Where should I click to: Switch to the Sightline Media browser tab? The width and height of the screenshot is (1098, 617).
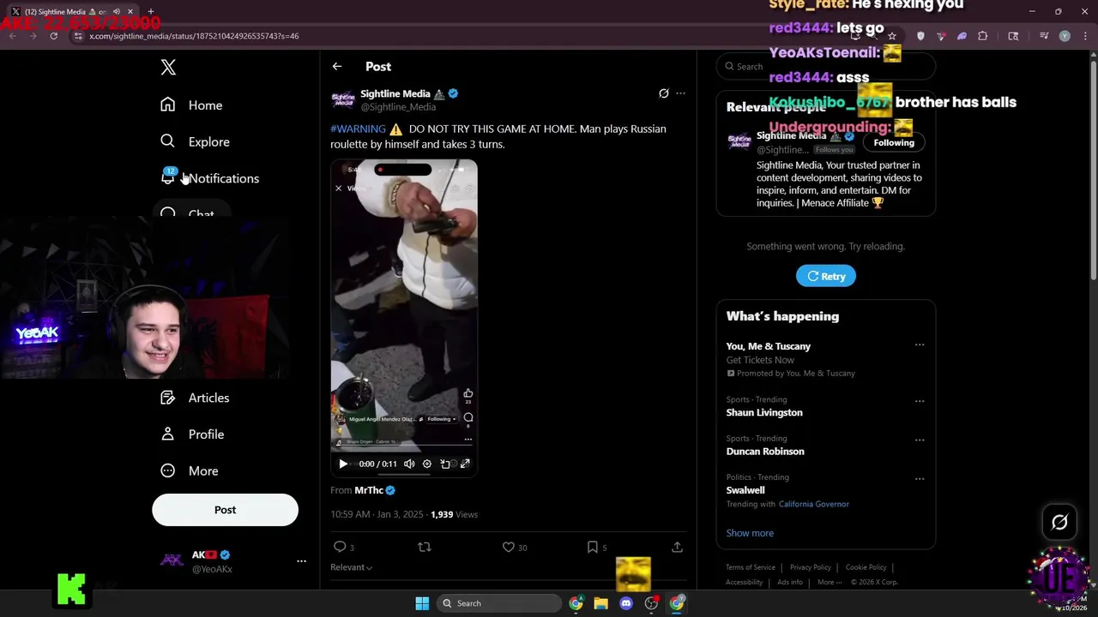[x=72, y=11]
